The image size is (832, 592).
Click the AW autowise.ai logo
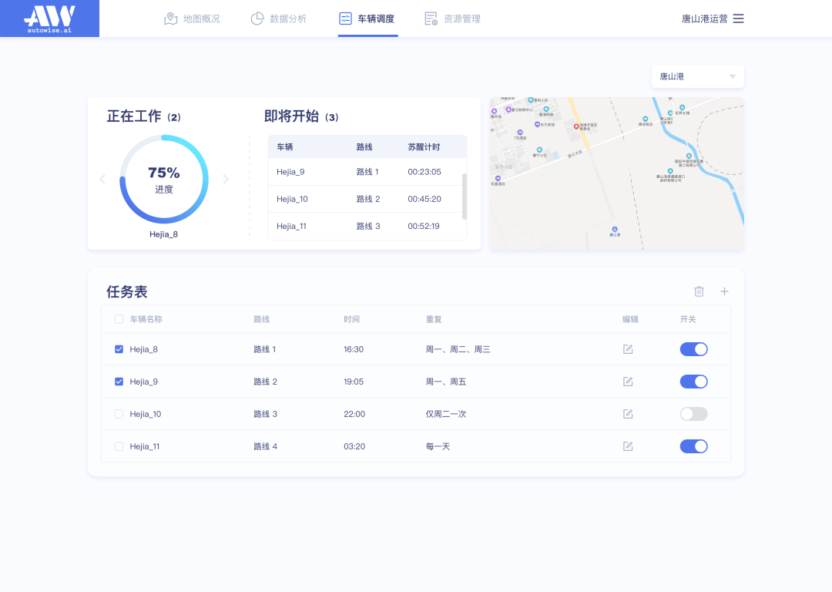point(49,18)
